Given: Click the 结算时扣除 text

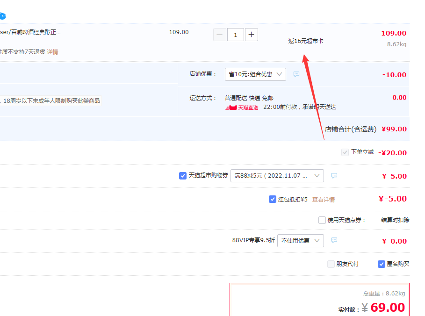Looking at the screenshot, I should coord(395,220).
